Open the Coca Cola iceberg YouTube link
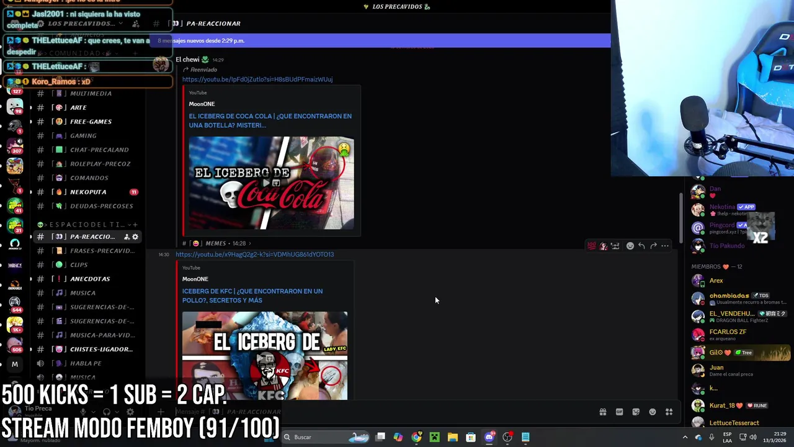 point(257,79)
